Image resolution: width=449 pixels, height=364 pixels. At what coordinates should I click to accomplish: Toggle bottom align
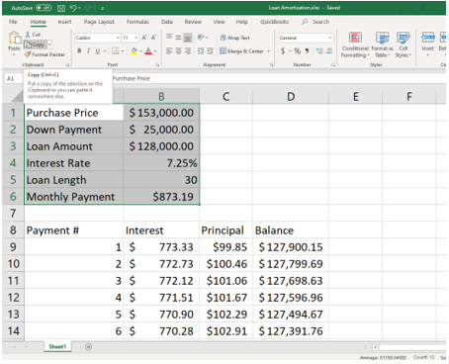tap(188, 38)
